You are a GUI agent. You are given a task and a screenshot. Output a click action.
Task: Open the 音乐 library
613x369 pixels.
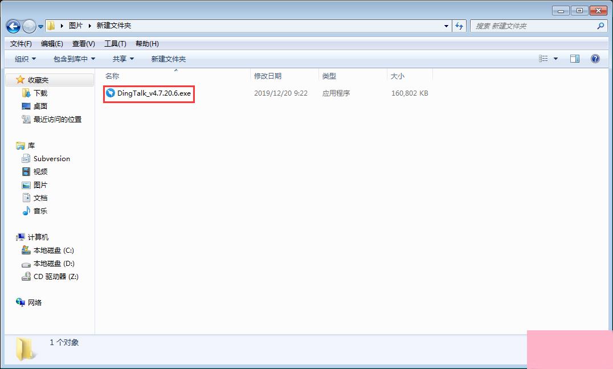(x=40, y=211)
